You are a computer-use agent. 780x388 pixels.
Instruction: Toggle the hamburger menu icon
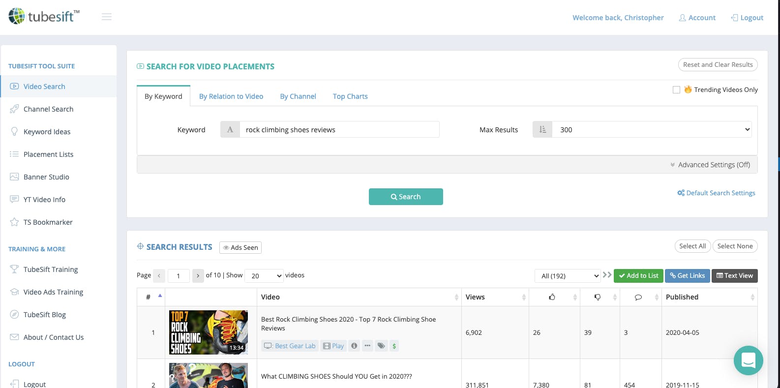coord(107,17)
